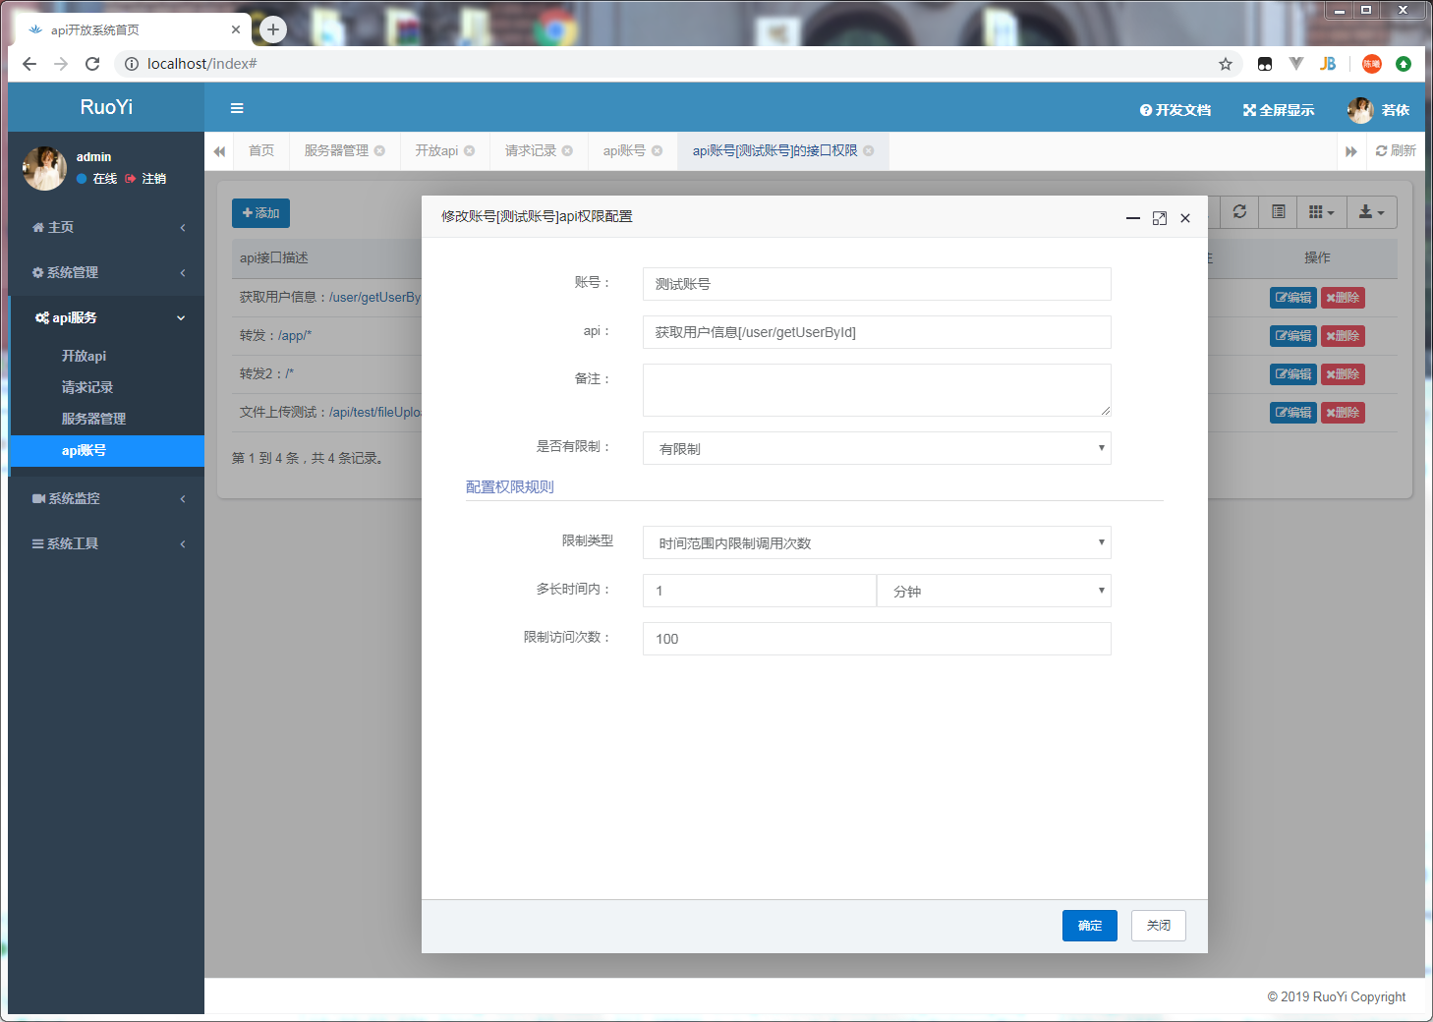Click the refresh table icon
Screen dimensions: 1433x1022
[1238, 212]
